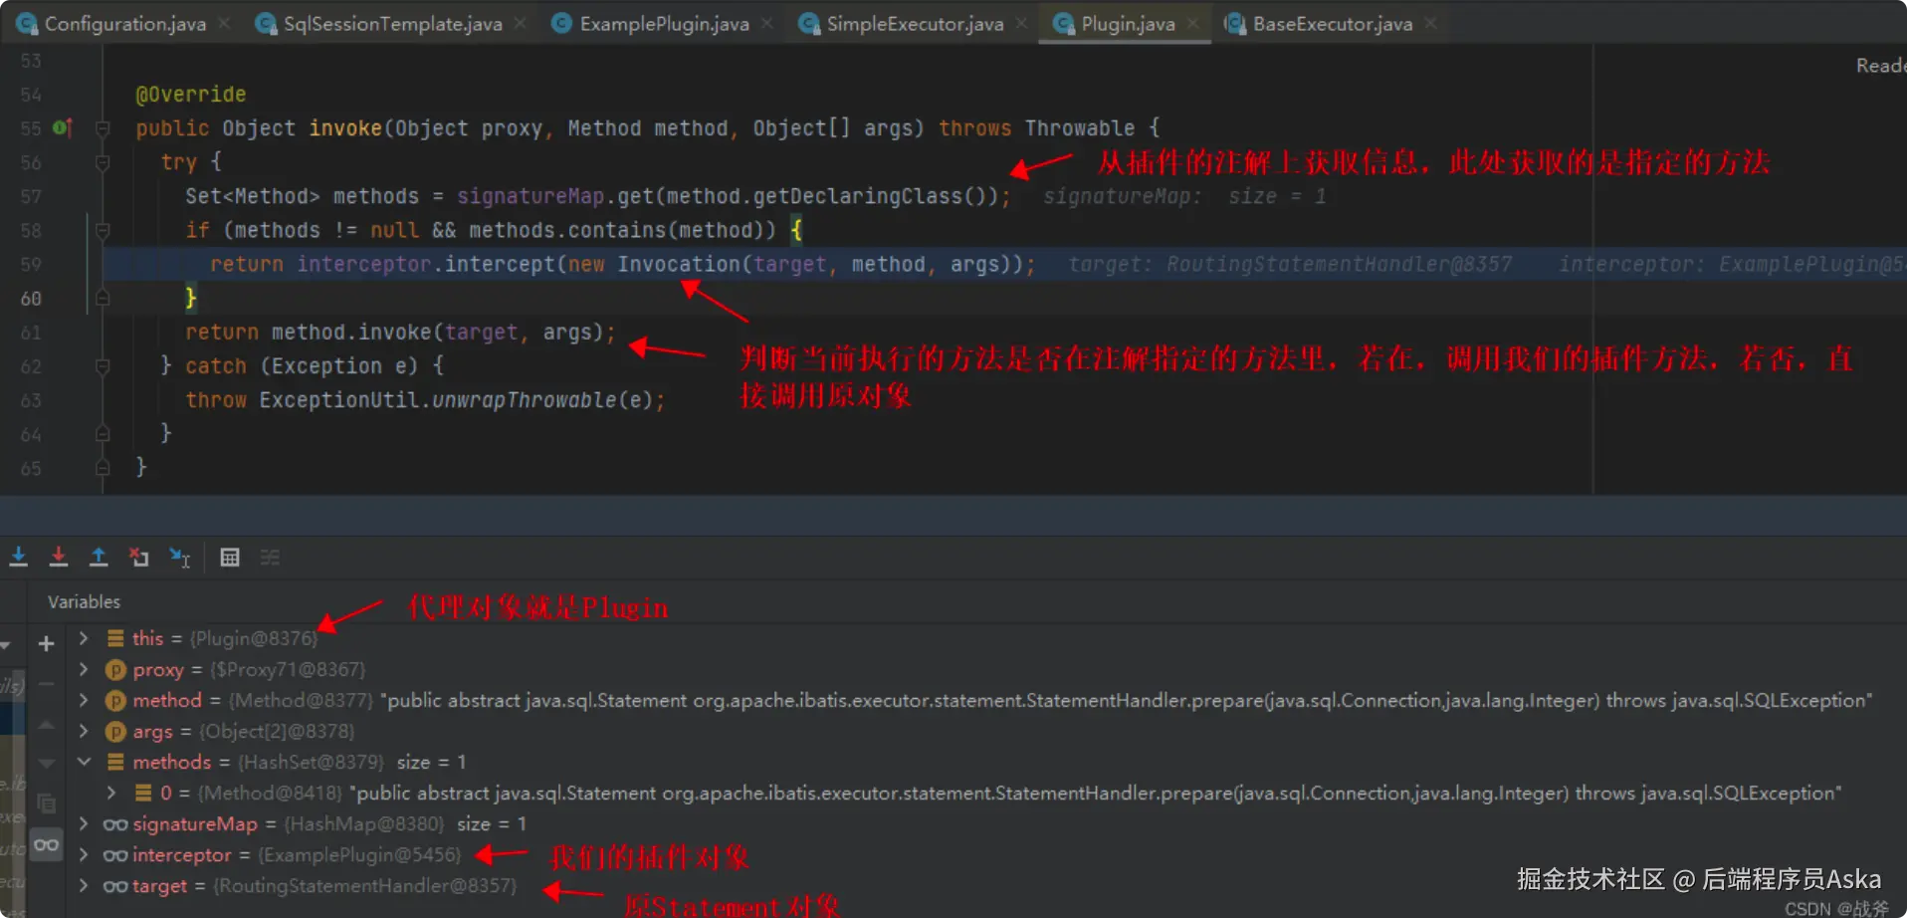Click the override gutter icon on line 55
1907x918 pixels.
tap(62, 127)
